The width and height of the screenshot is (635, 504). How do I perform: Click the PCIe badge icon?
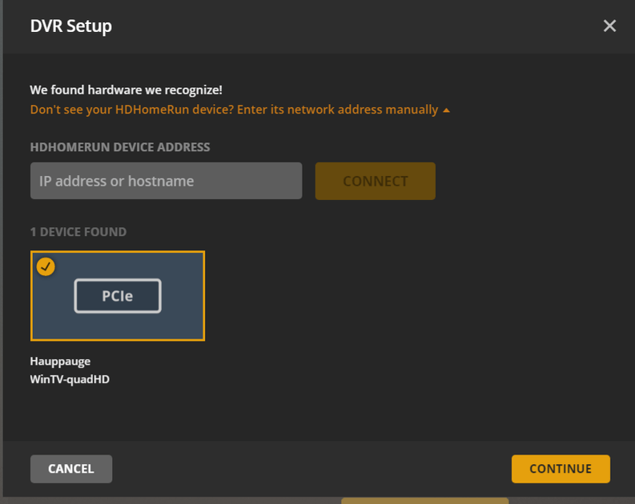tap(118, 296)
